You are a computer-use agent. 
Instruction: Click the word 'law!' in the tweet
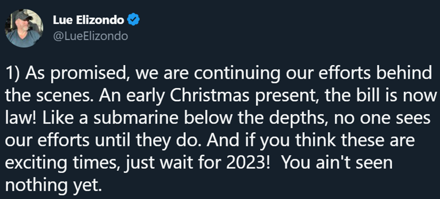(22, 119)
